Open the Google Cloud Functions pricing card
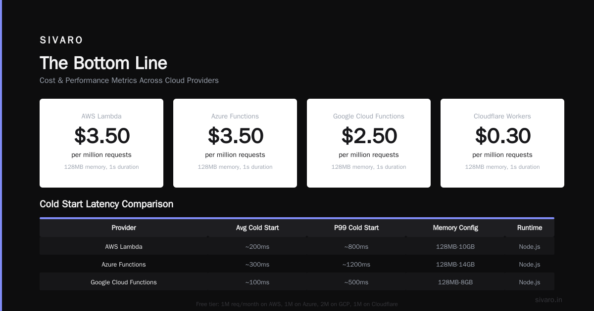This screenshot has width=594, height=311. (x=369, y=143)
